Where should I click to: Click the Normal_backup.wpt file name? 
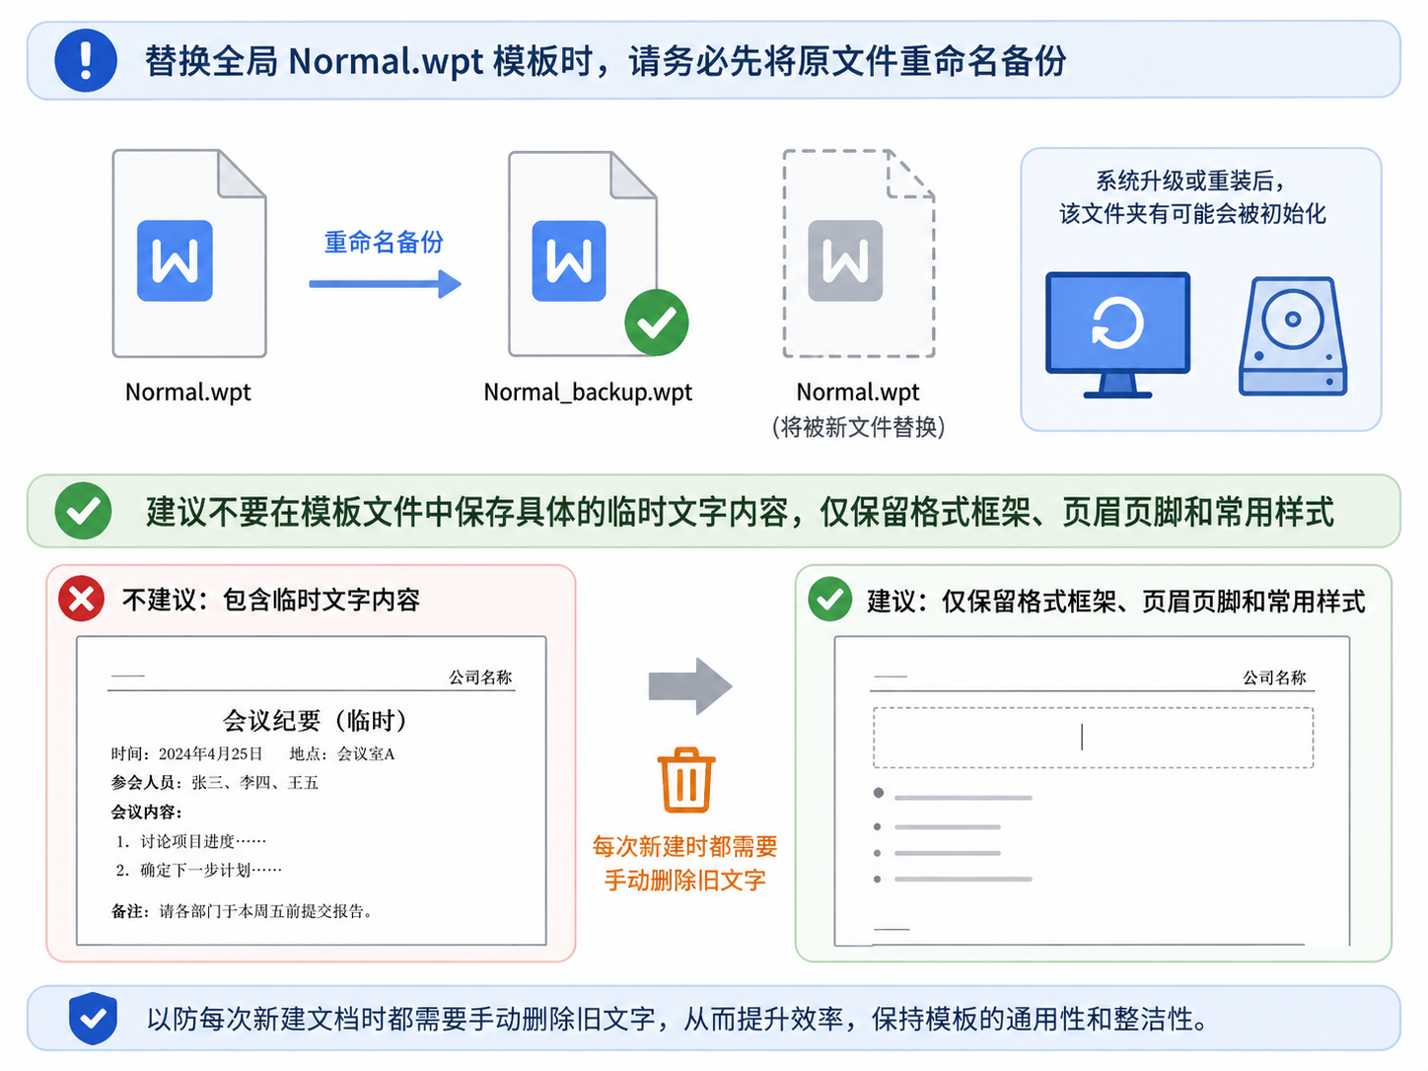pyautogui.click(x=588, y=393)
